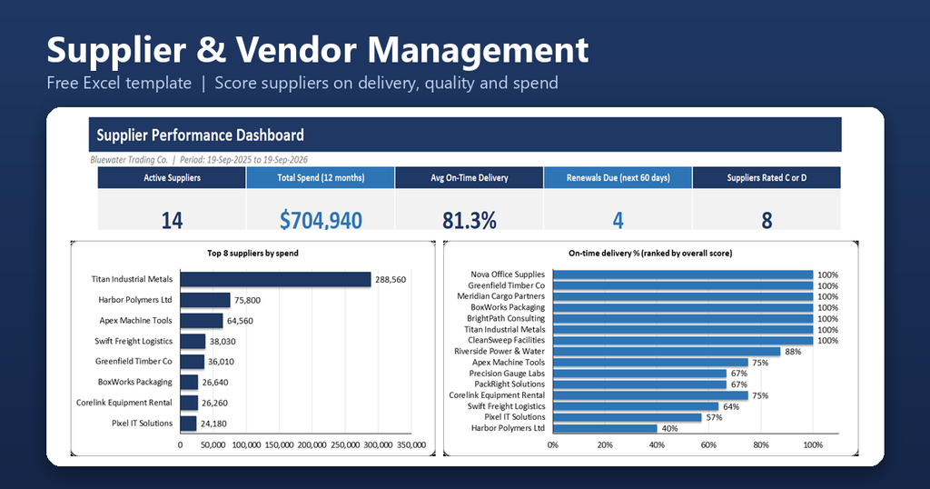Click the Greenfield Timber Co delivery label

(x=507, y=285)
